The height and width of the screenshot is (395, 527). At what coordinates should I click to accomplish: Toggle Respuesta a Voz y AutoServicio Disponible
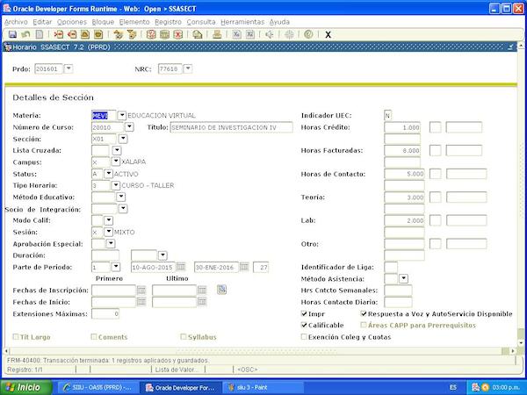[365, 312]
